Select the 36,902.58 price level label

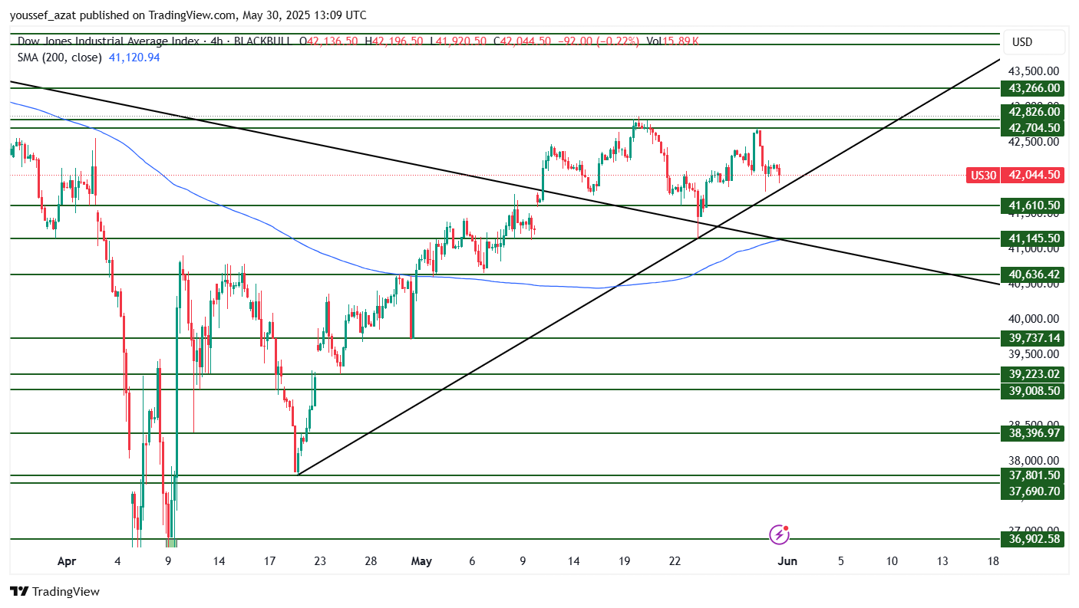point(1033,539)
